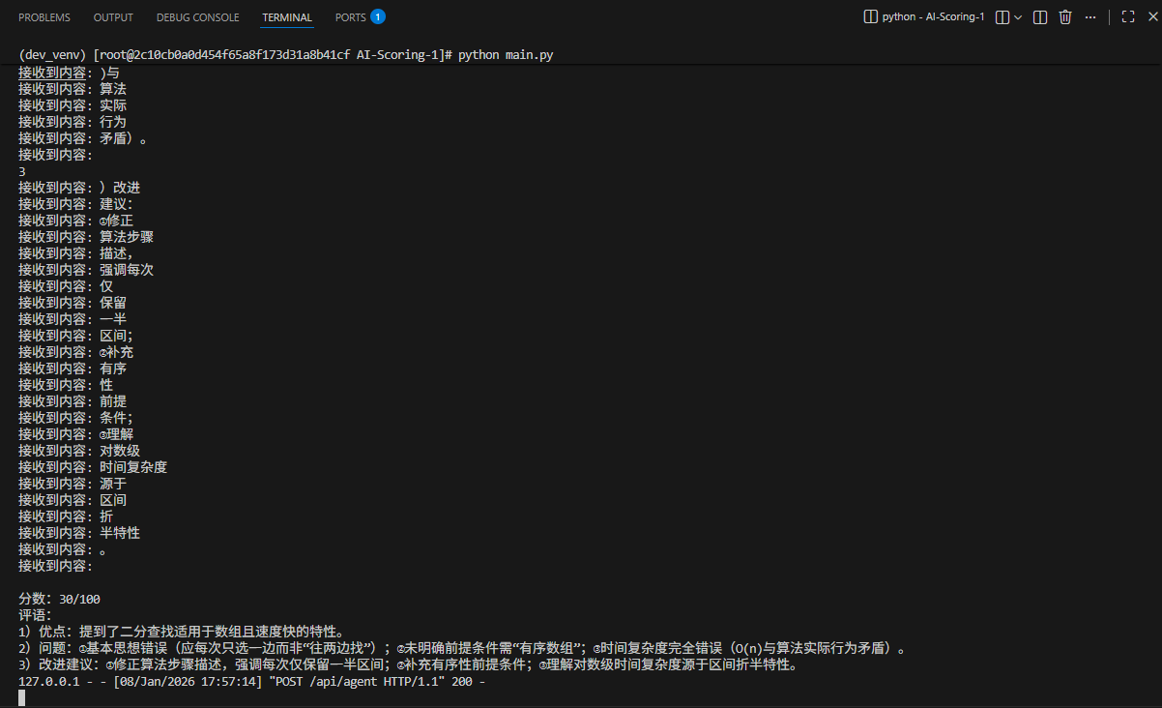Switch to the OUTPUT tab
Viewport: 1162px width, 708px height.
coord(113,17)
